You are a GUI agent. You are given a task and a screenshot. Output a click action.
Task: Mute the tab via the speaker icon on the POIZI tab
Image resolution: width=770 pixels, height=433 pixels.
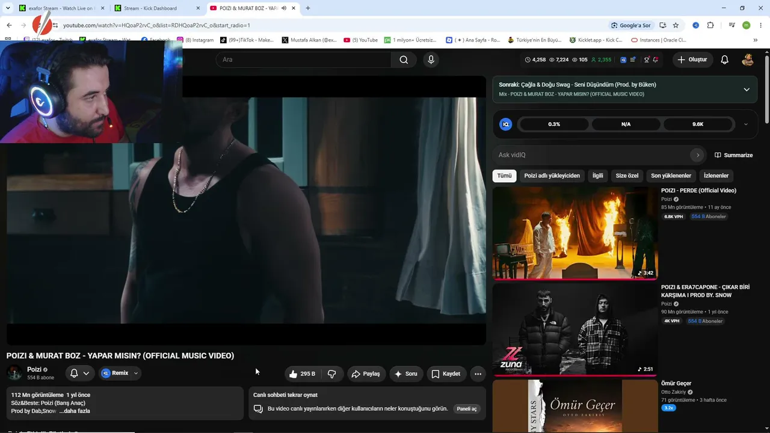(x=283, y=8)
